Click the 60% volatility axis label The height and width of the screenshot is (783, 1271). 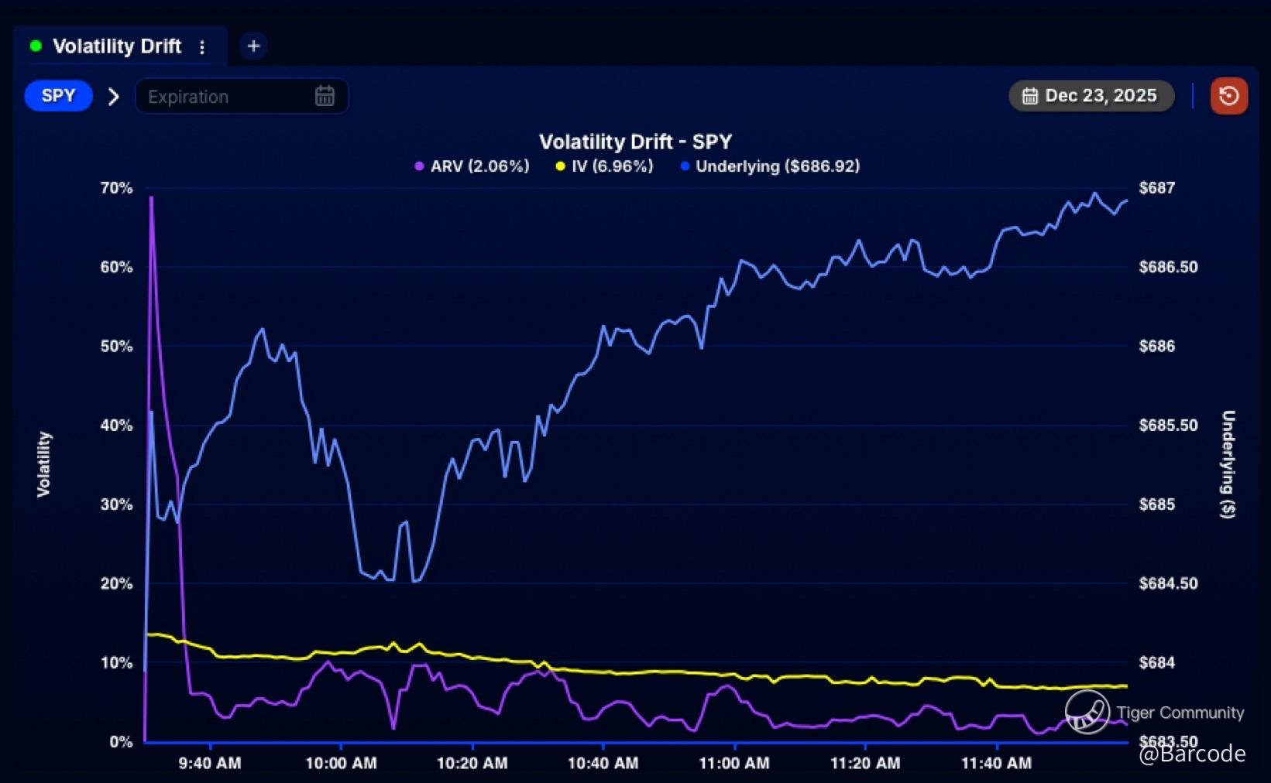116,267
